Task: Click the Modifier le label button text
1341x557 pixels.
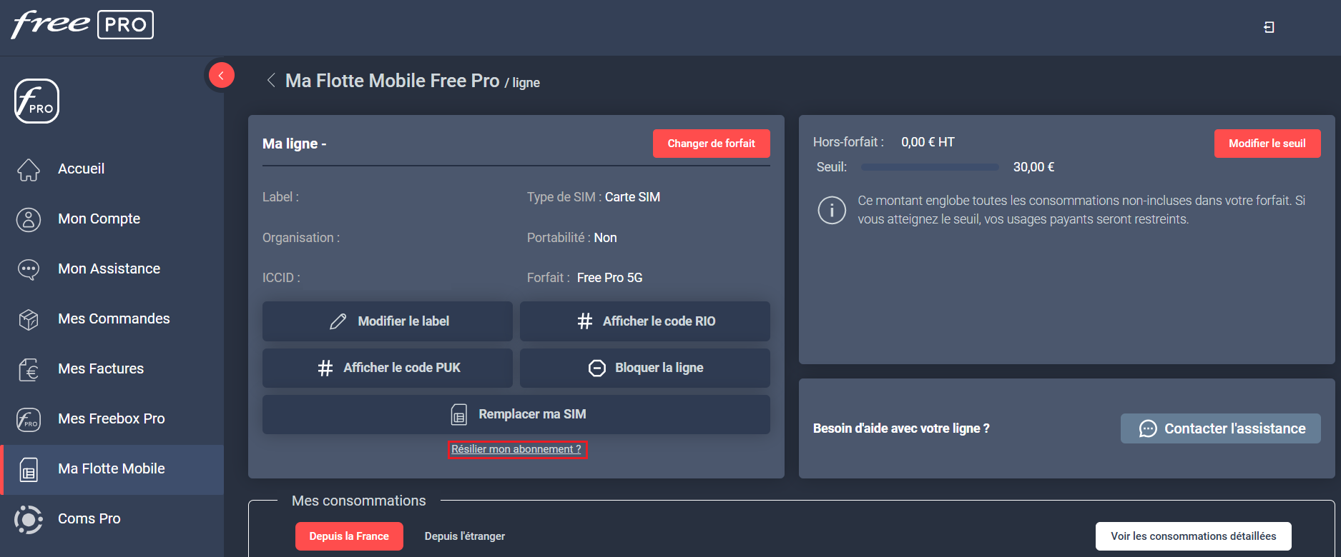Action: (403, 321)
